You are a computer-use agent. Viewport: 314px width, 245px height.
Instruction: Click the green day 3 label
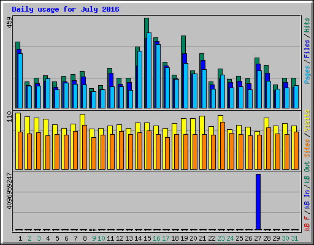39,238
